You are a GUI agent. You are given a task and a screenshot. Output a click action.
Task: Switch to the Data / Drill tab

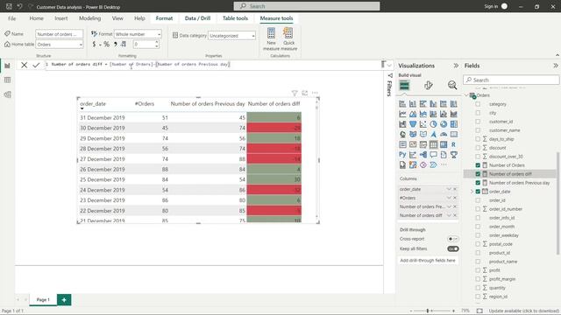197,18
